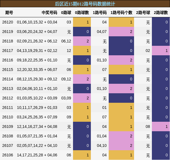Select issue number 26119
Viewport: 170px width, 160px height.
[x=8, y=32]
